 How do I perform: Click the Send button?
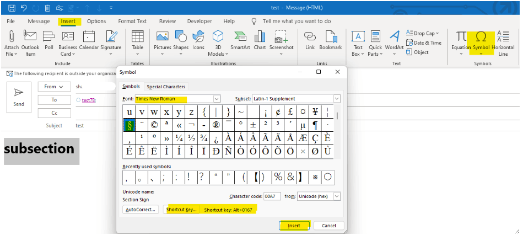(x=19, y=98)
